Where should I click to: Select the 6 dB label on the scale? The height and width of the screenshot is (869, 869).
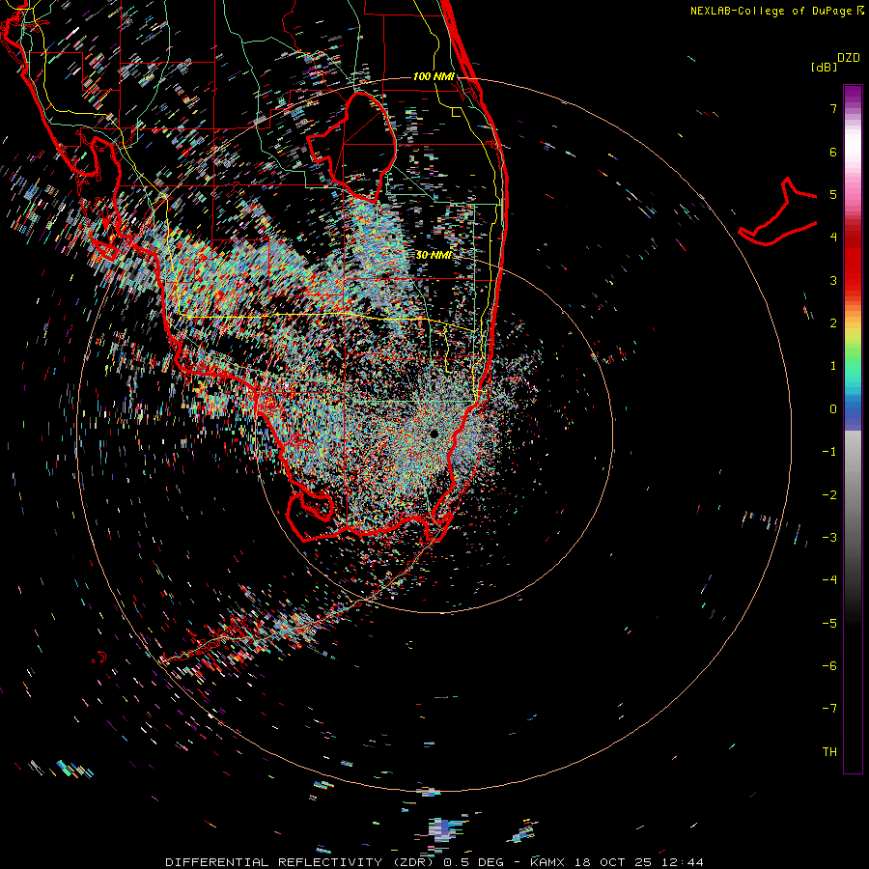point(833,152)
